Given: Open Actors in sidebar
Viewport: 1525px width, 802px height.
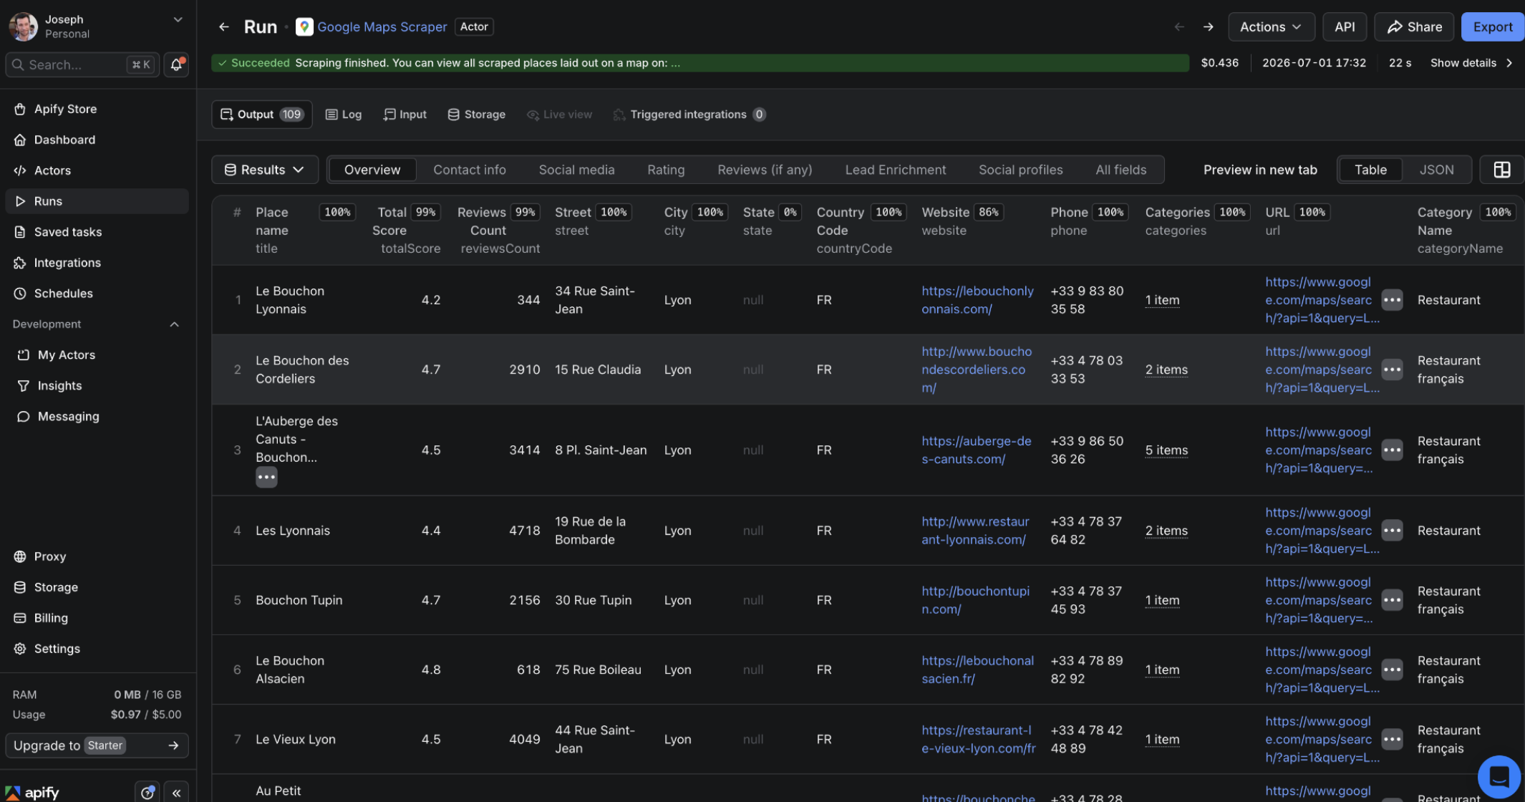Looking at the screenshot, I should 97,170.
